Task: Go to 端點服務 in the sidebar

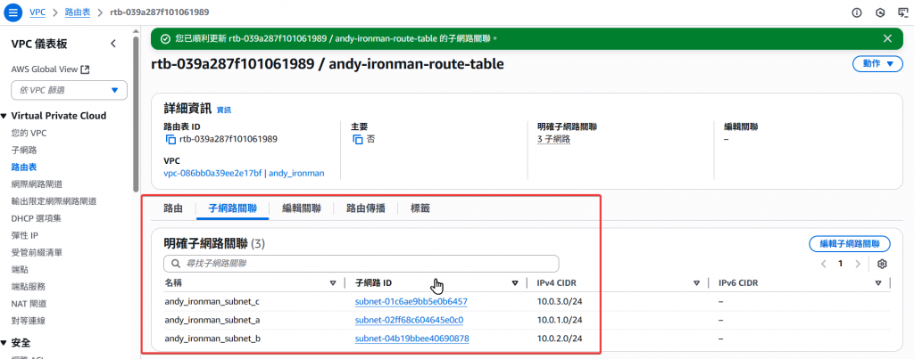Action: [x=28, y=286]
